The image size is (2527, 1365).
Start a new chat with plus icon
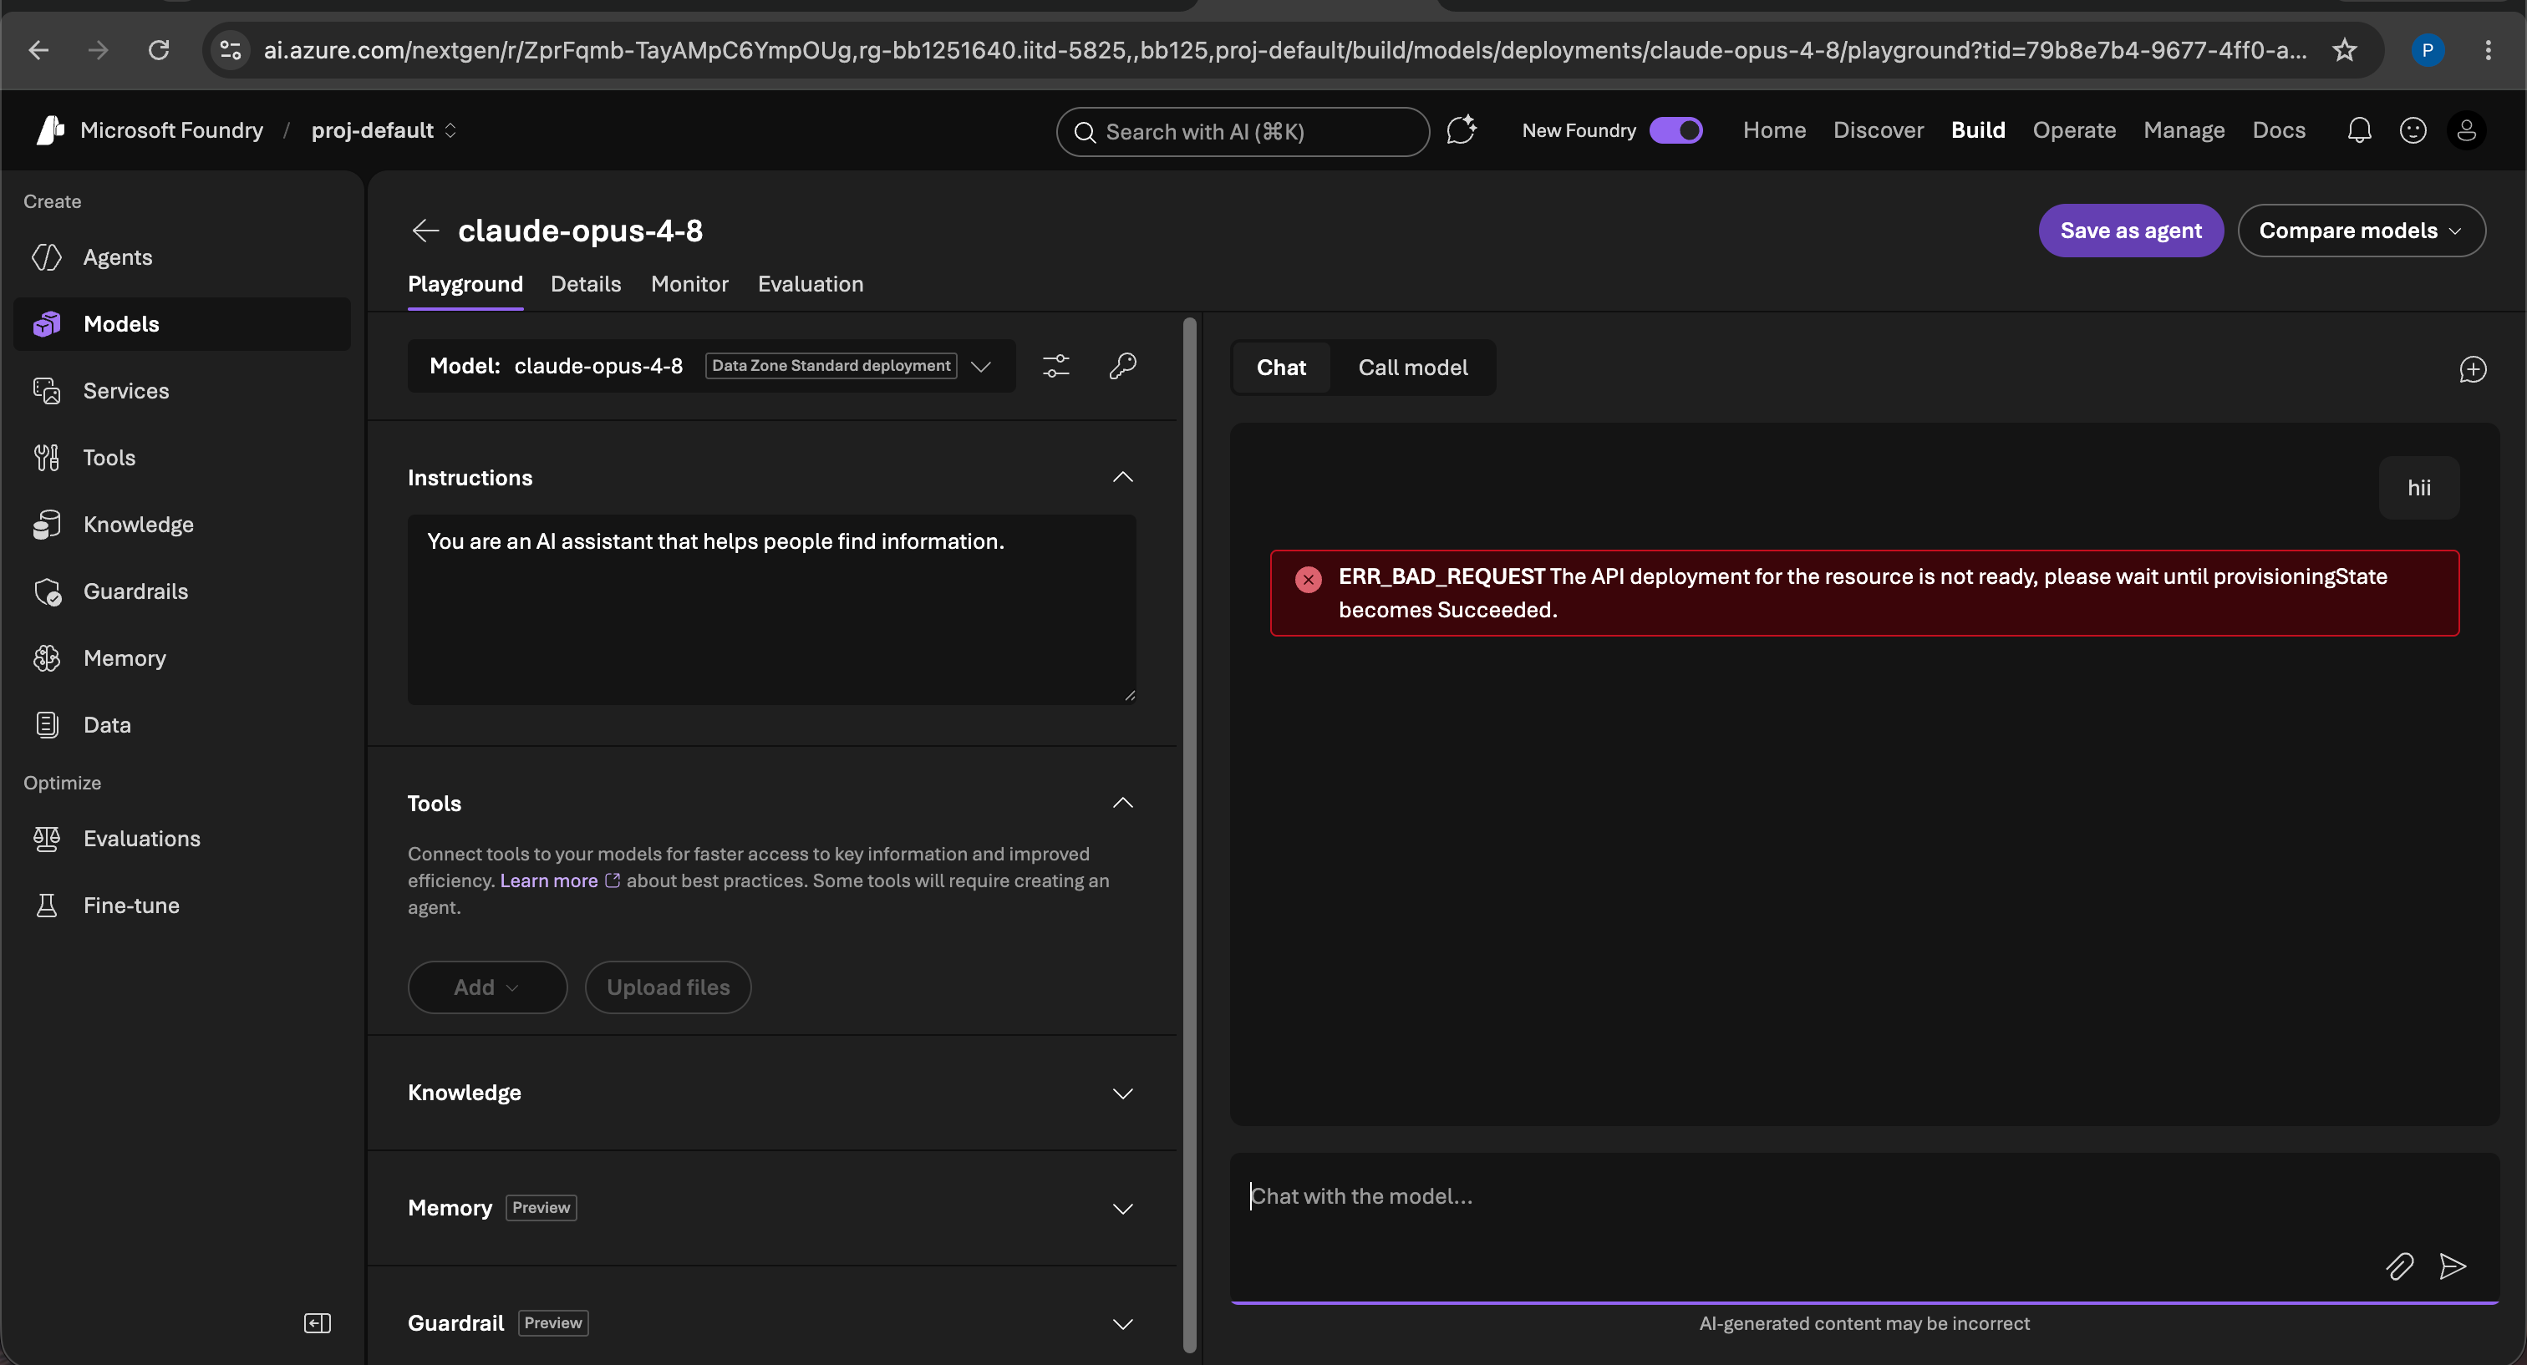[2472, 368]
